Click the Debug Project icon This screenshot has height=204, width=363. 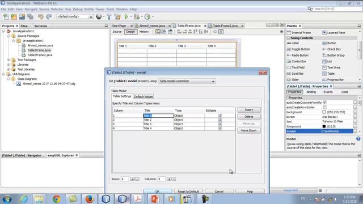point(137,16)
